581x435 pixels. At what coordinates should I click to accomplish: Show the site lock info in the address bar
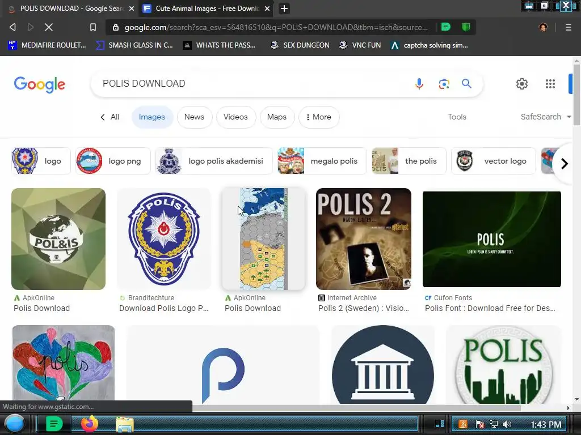[116, 27]
